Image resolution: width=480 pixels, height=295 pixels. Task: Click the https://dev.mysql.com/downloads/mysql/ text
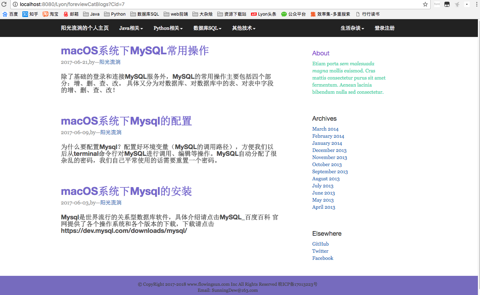124,231
